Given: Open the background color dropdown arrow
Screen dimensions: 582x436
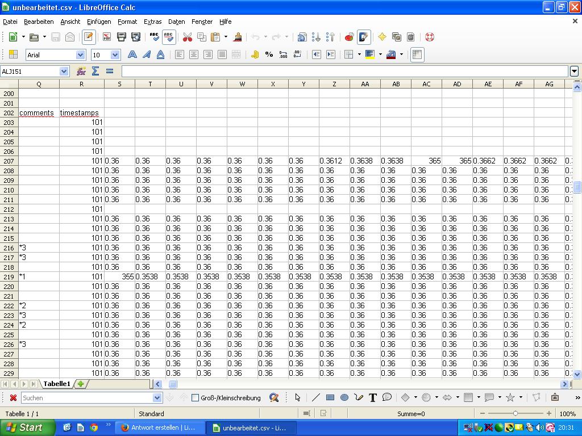Looking at the screenshot, I should tap(380, 55).
